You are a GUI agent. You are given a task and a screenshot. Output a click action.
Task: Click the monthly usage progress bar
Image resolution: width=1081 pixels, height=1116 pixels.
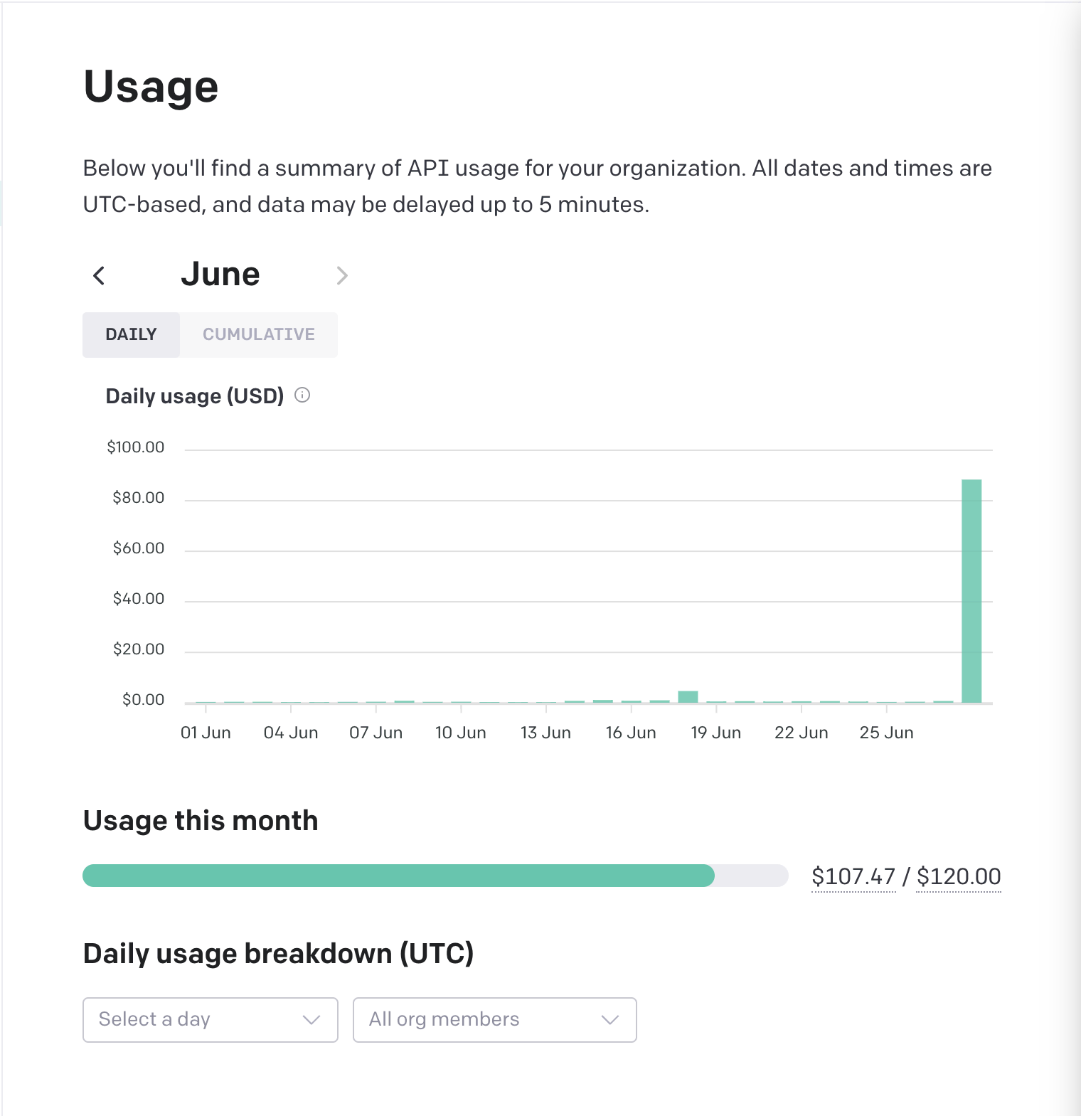pyautogui.click(x=435, y=876)
